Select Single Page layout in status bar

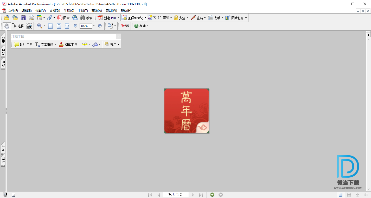pos(340,195)
